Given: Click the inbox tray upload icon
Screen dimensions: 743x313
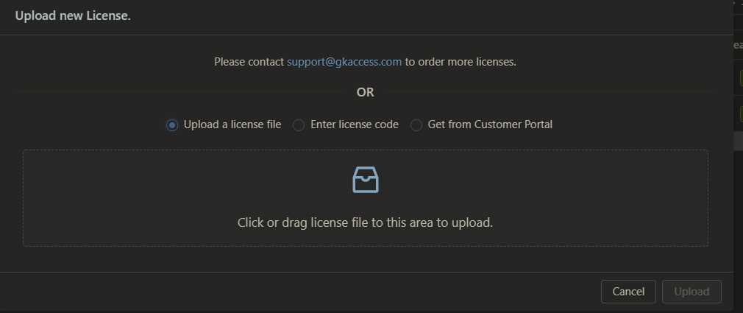Looking at the screenshot, I should (366, 180).
